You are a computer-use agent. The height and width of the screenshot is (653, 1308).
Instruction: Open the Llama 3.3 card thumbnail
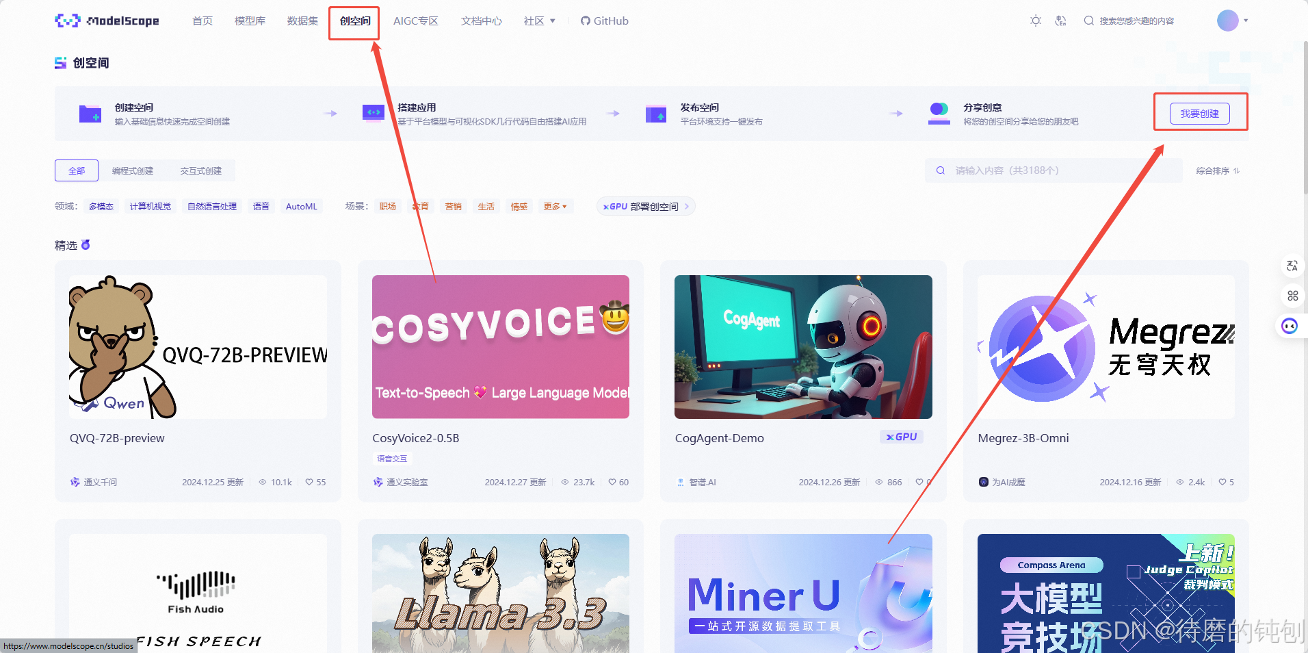click(x=501, y=593)
